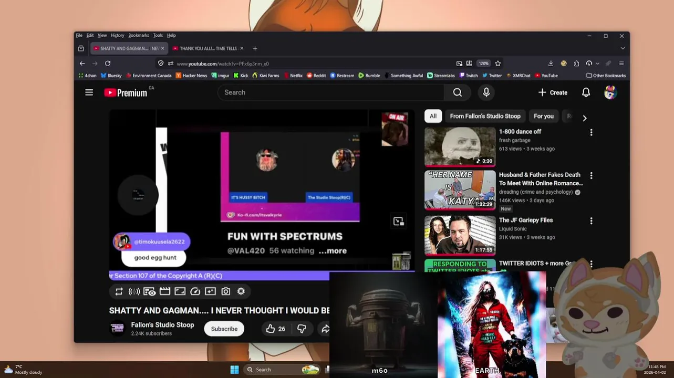Go back with the browser back arrow
Screen dimensions: 674x378
(x=82, y=64)
